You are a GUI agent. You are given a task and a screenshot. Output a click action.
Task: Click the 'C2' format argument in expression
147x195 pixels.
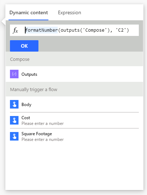121,30
